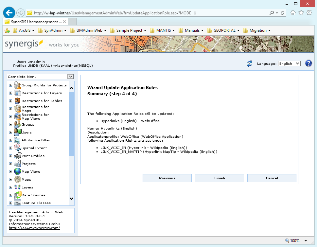This screenshot has height=247, width=317.
Task: Switch to the SynerGIS Usermanagement browser tab
Action: pyautogui.click(x=34, y=21)
